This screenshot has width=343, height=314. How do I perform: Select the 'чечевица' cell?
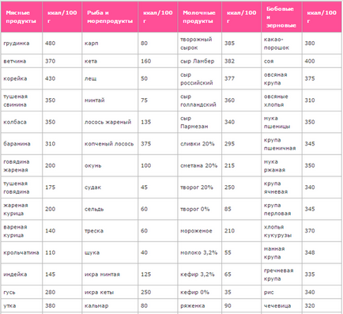tap(281, 306)
